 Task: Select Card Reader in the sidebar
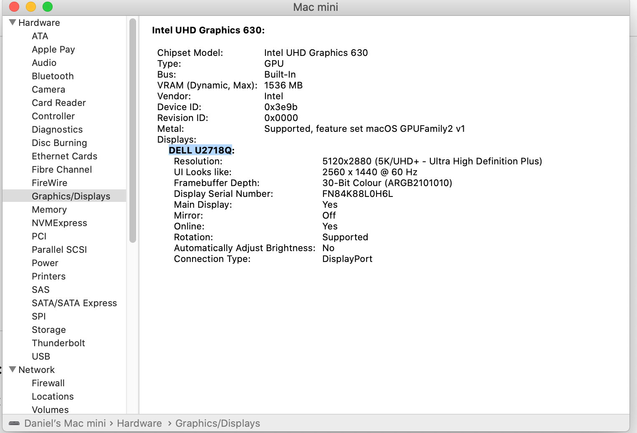[x=59, y=103]
